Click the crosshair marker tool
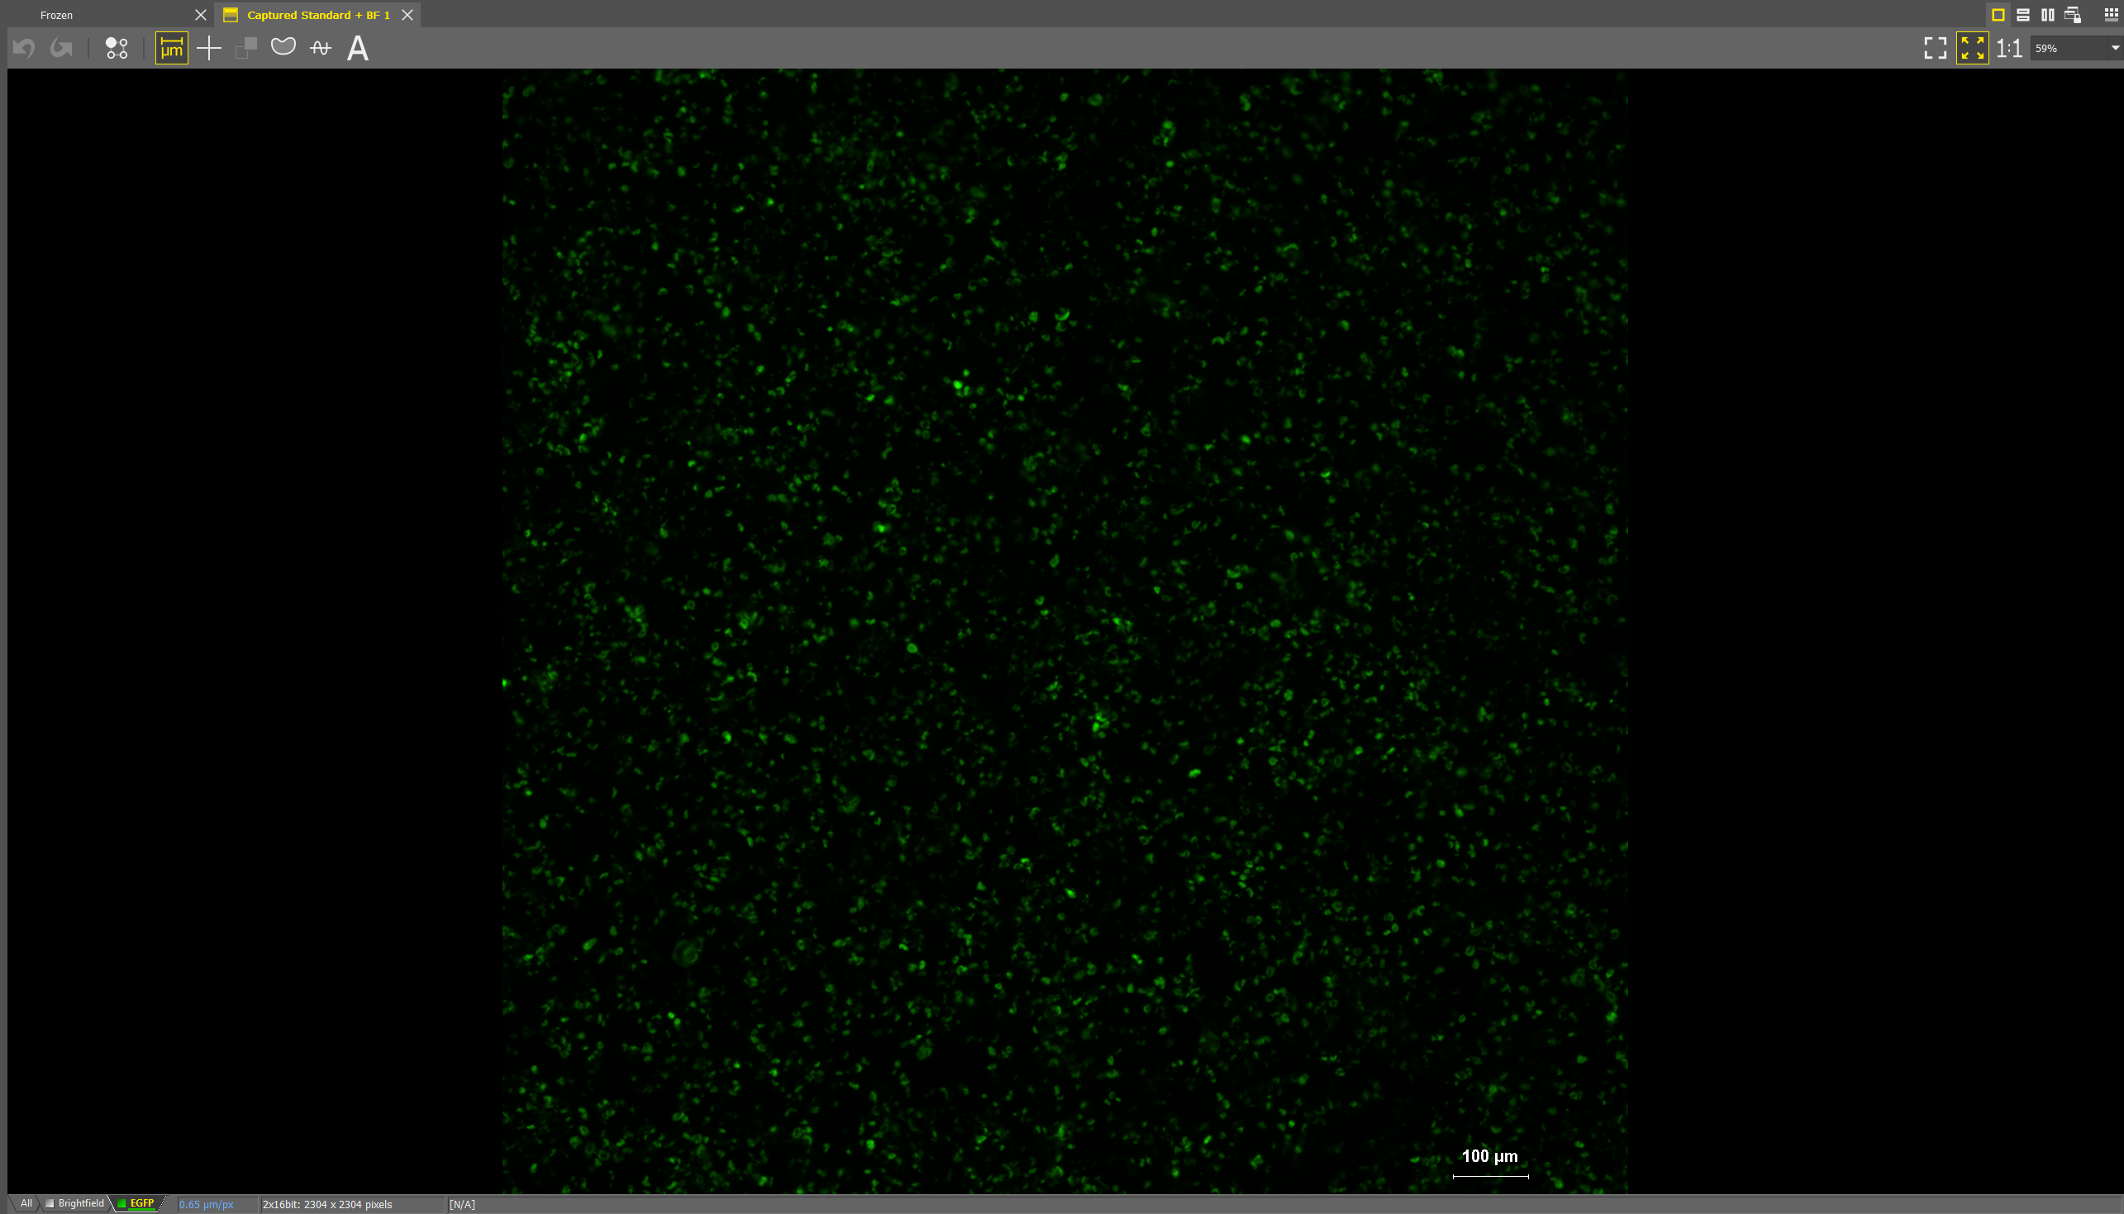The height and width of the screenshot is (1214, 2124). [208, 48]
